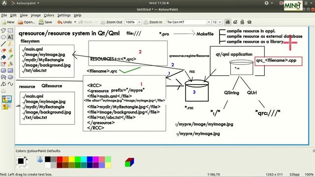This screenshot has width=315, height=177.
Task: Select the Spraycan tool
Action: pyautogui.click(x=10, y=64)
